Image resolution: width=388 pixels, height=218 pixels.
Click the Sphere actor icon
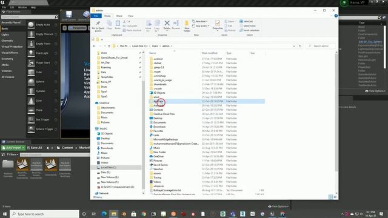(31, 82)
